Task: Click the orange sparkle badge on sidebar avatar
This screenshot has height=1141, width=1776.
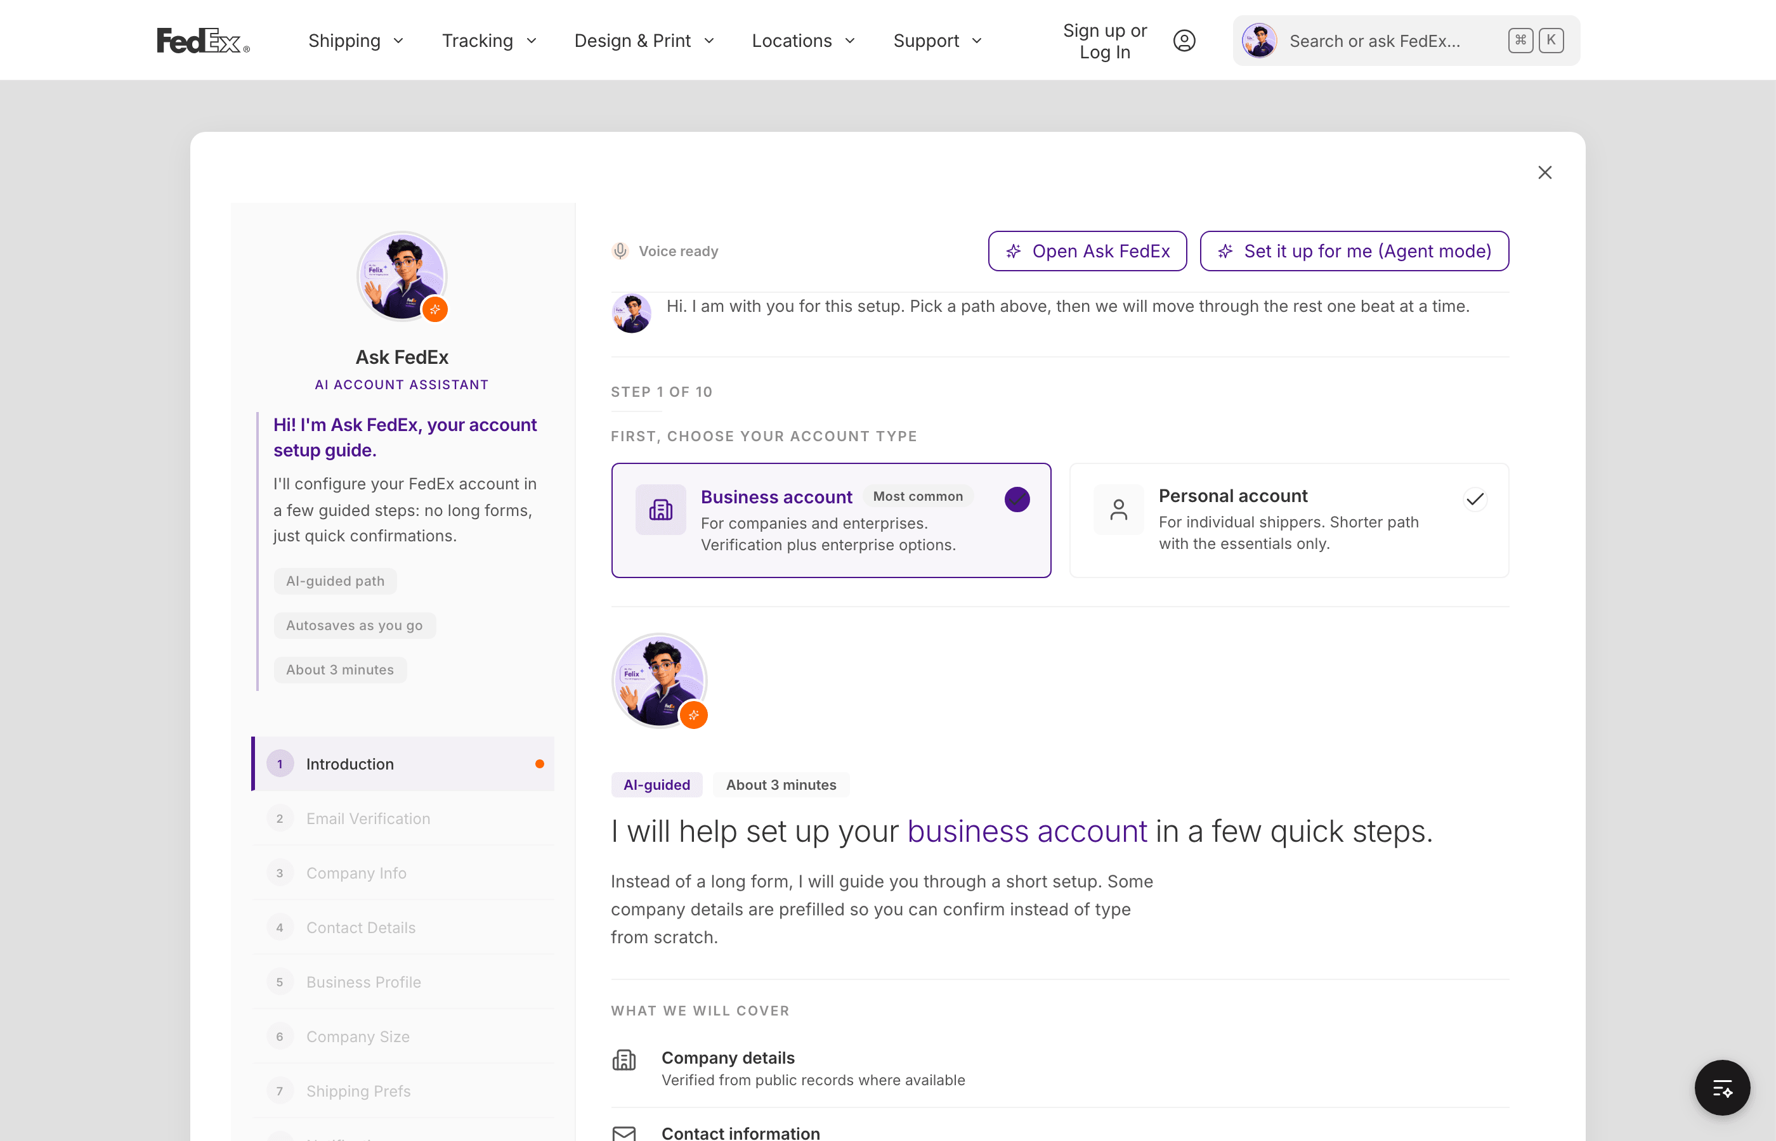Action: point(435,309)
